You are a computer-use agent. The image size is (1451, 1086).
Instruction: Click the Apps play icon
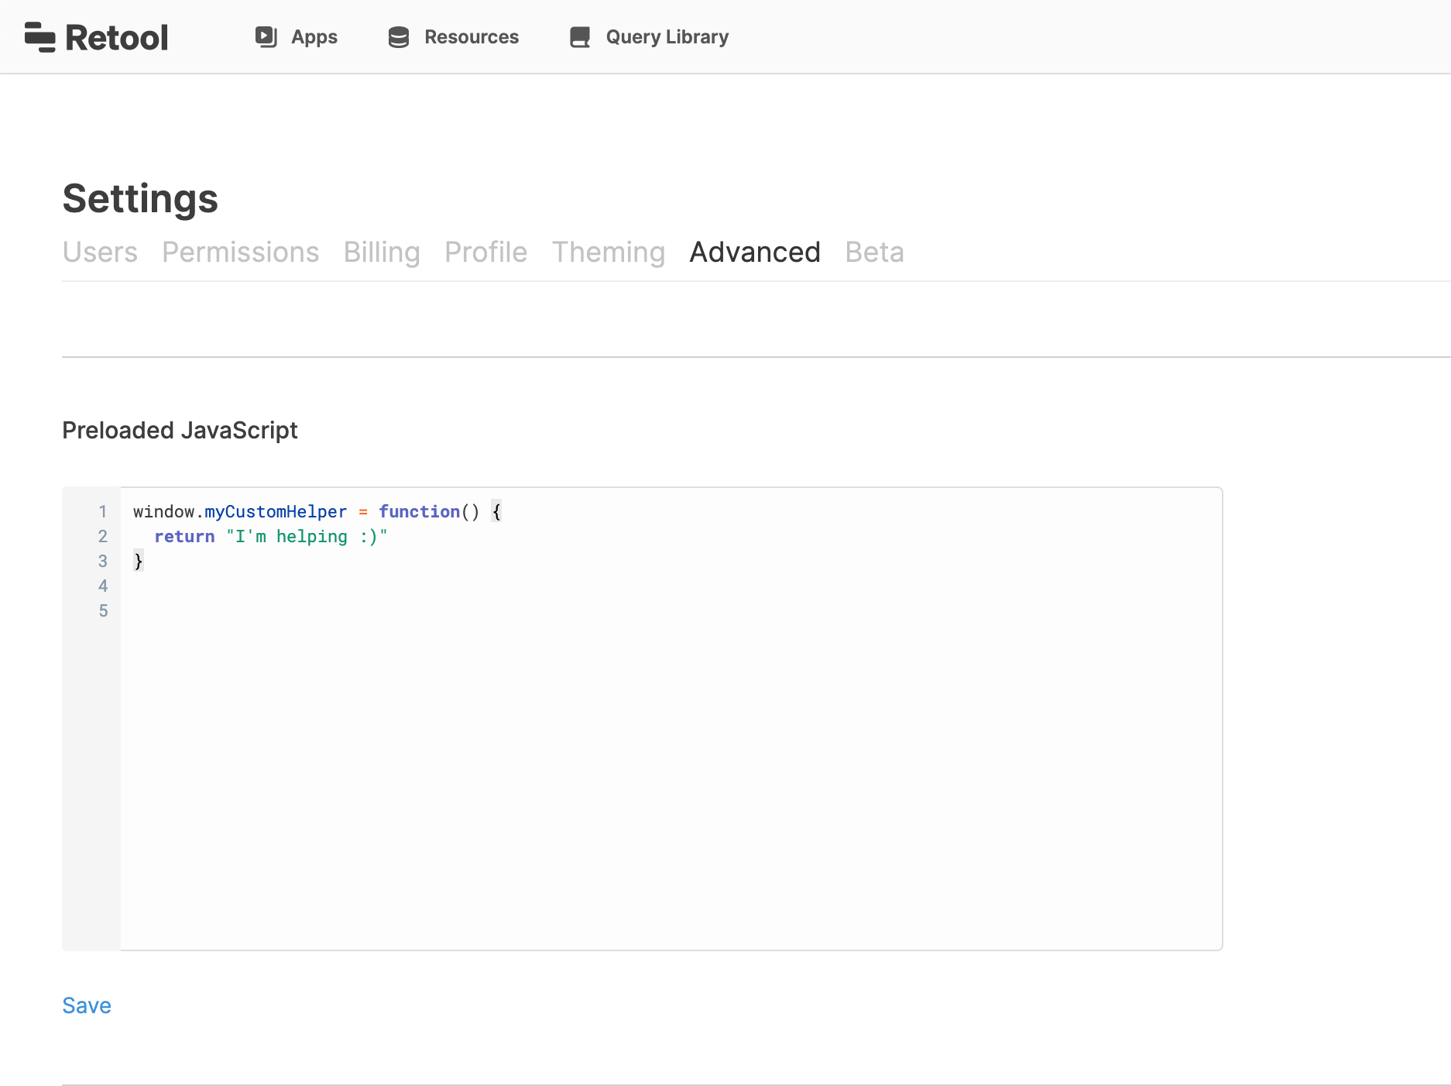266,36
